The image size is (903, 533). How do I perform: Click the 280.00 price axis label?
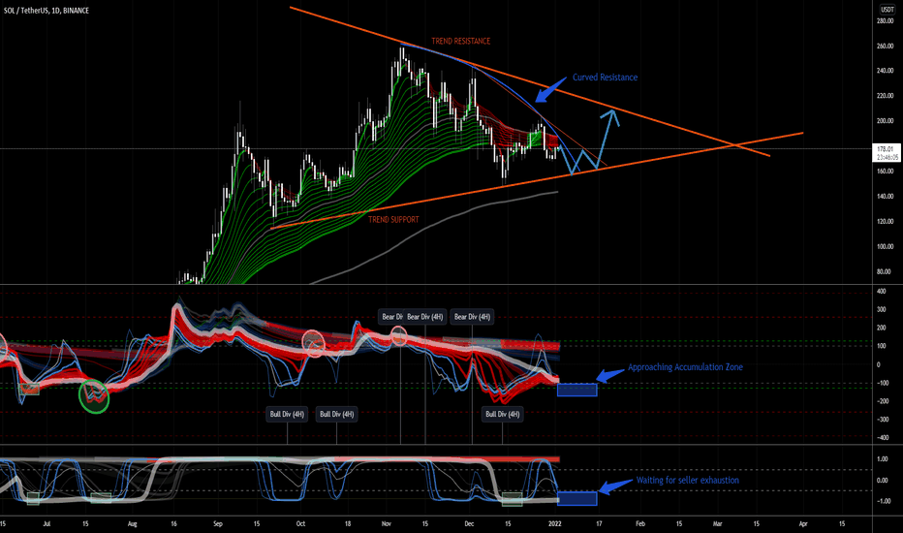pyautogui.click(x=886, y=20)
